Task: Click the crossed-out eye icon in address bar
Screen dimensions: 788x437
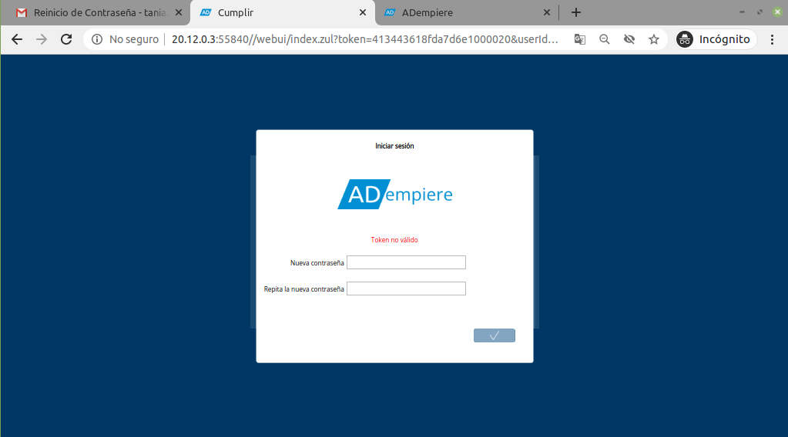Action: (629, 39)
